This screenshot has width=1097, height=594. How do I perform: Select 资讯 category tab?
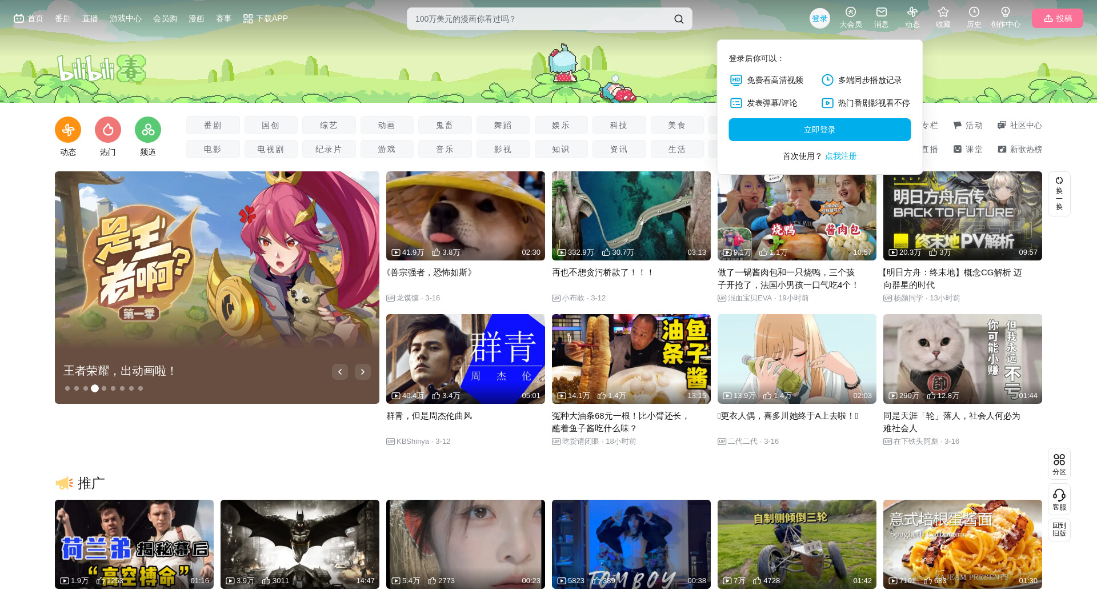coord(619,149)
